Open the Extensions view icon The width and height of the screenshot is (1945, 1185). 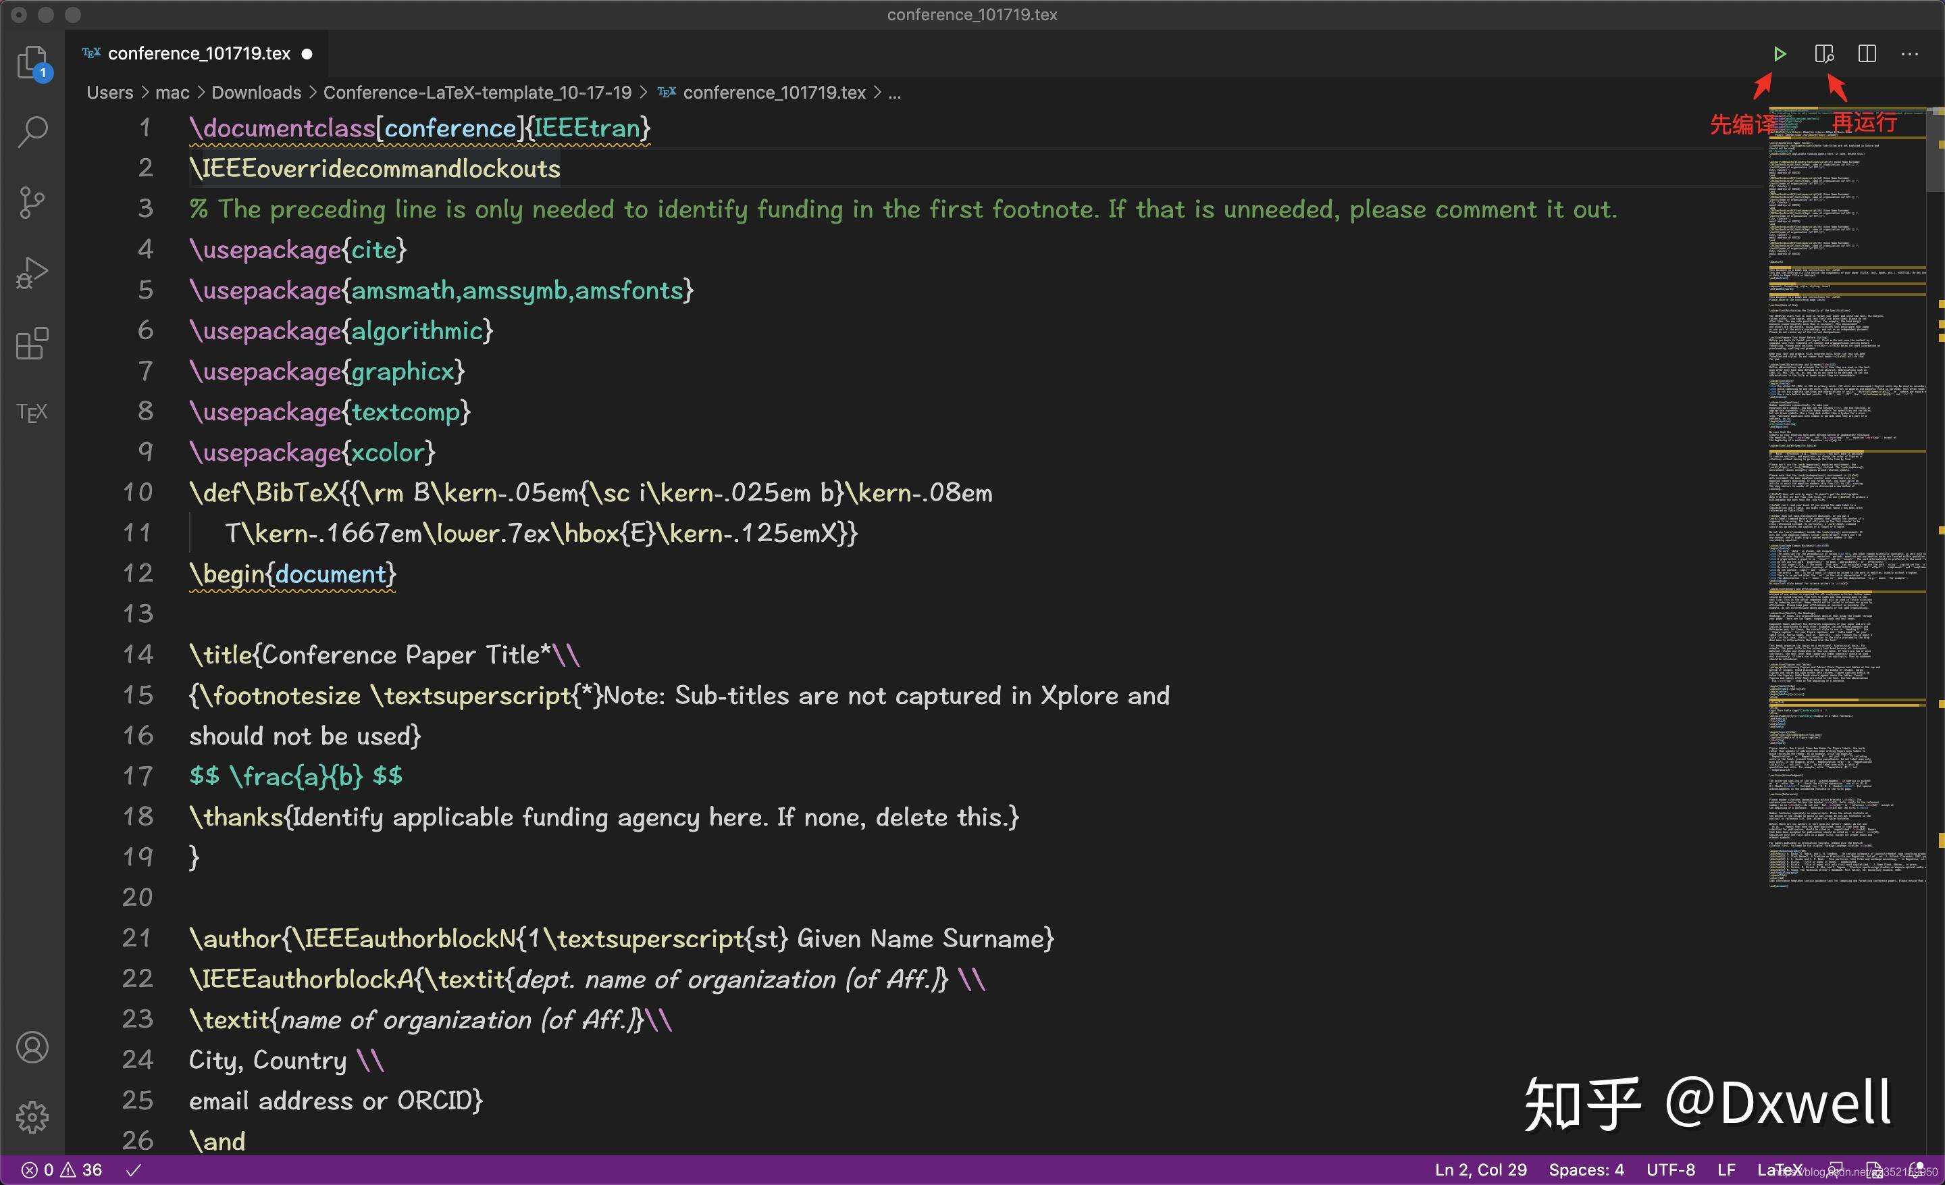[32, 344]
